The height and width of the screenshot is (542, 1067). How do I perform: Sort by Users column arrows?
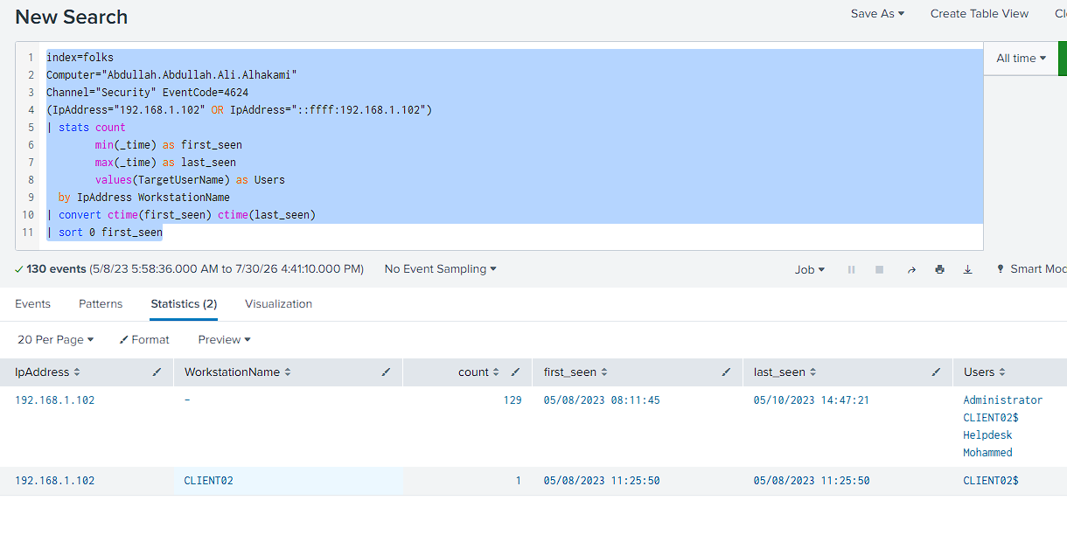pos(1002,372)
